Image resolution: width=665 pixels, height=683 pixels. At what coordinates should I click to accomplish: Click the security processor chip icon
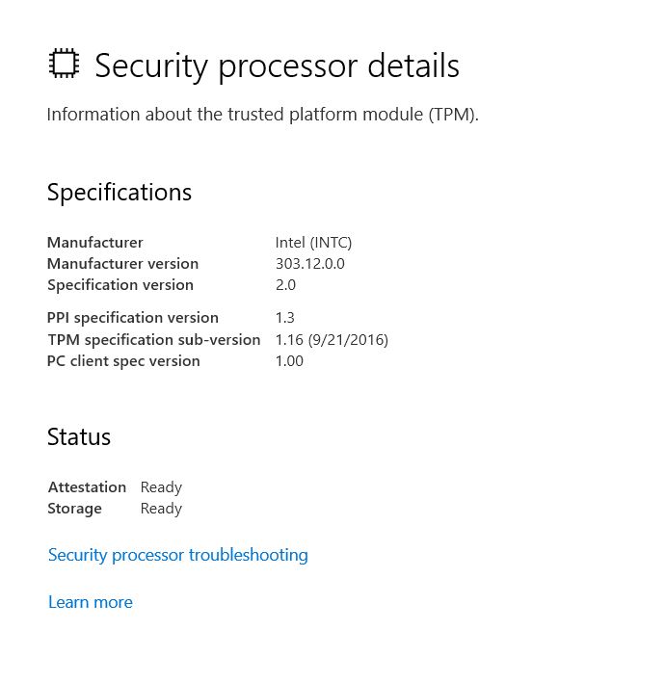click(x=64, y=64)
